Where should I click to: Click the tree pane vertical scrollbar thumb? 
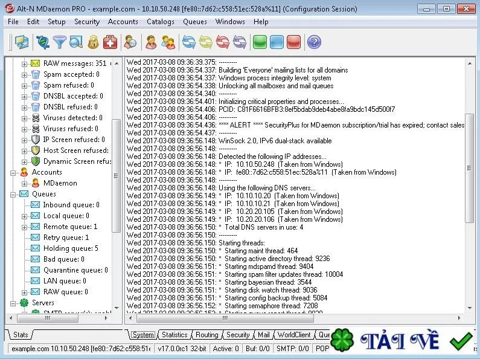click(116, 175)
